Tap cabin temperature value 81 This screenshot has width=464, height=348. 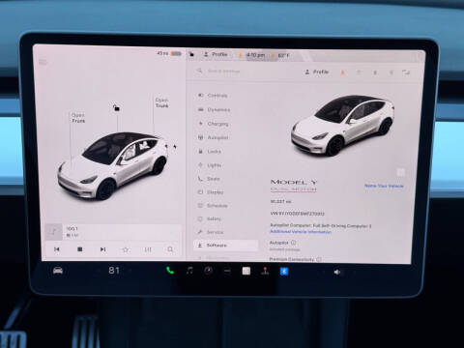point(114,270)
